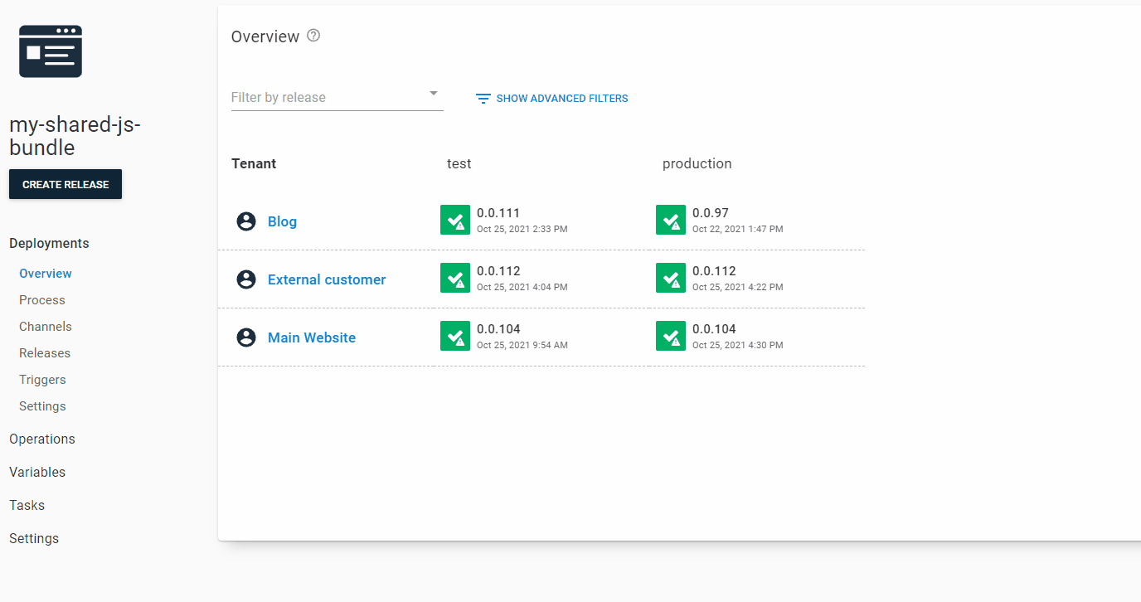Screen dimensions: 1141x602
Task: Click the Oct 25, 2021 2:33 PM timestamp
Action: point(522,229)
